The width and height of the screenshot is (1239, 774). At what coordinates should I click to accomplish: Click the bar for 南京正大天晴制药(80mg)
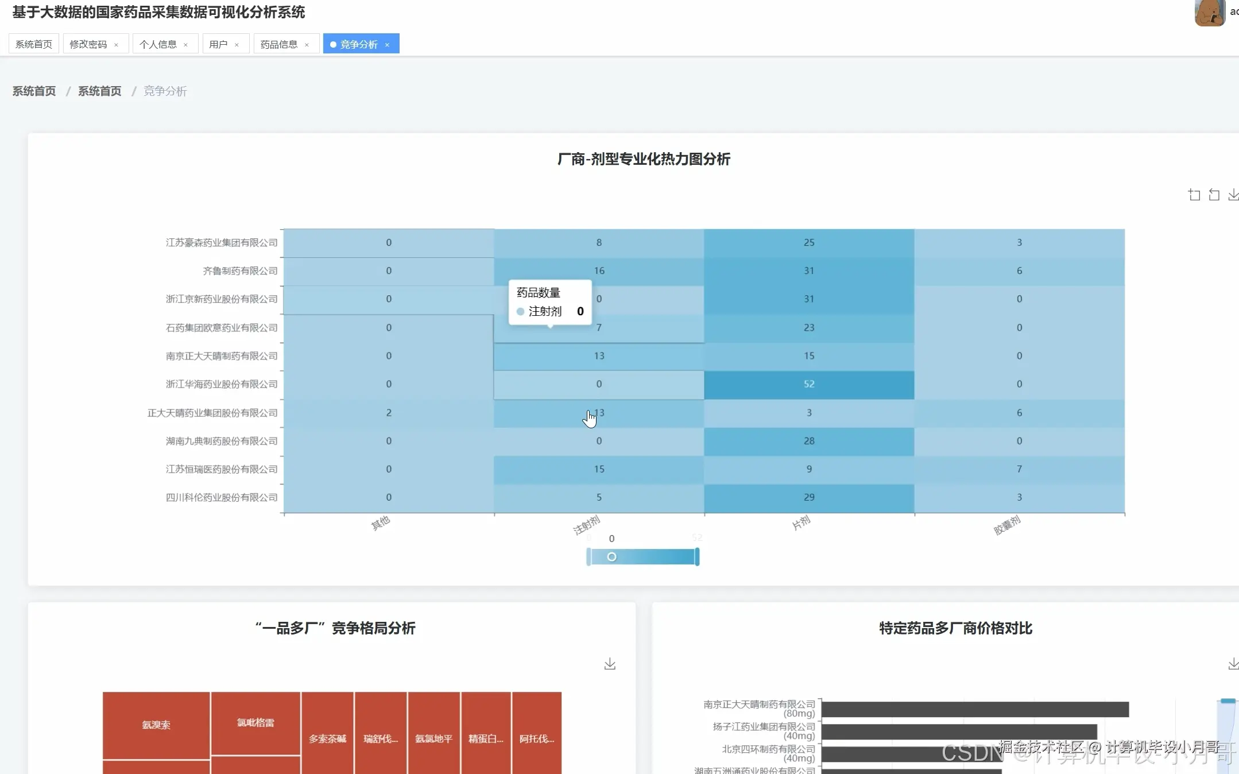[x=976, y=709]
